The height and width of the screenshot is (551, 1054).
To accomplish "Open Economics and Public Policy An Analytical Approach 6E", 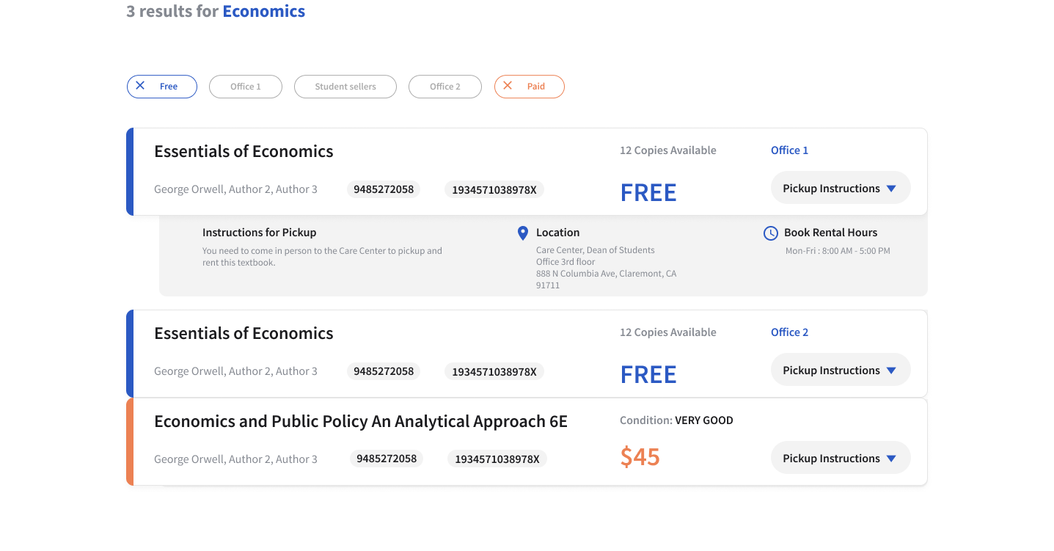I will 361,421.
